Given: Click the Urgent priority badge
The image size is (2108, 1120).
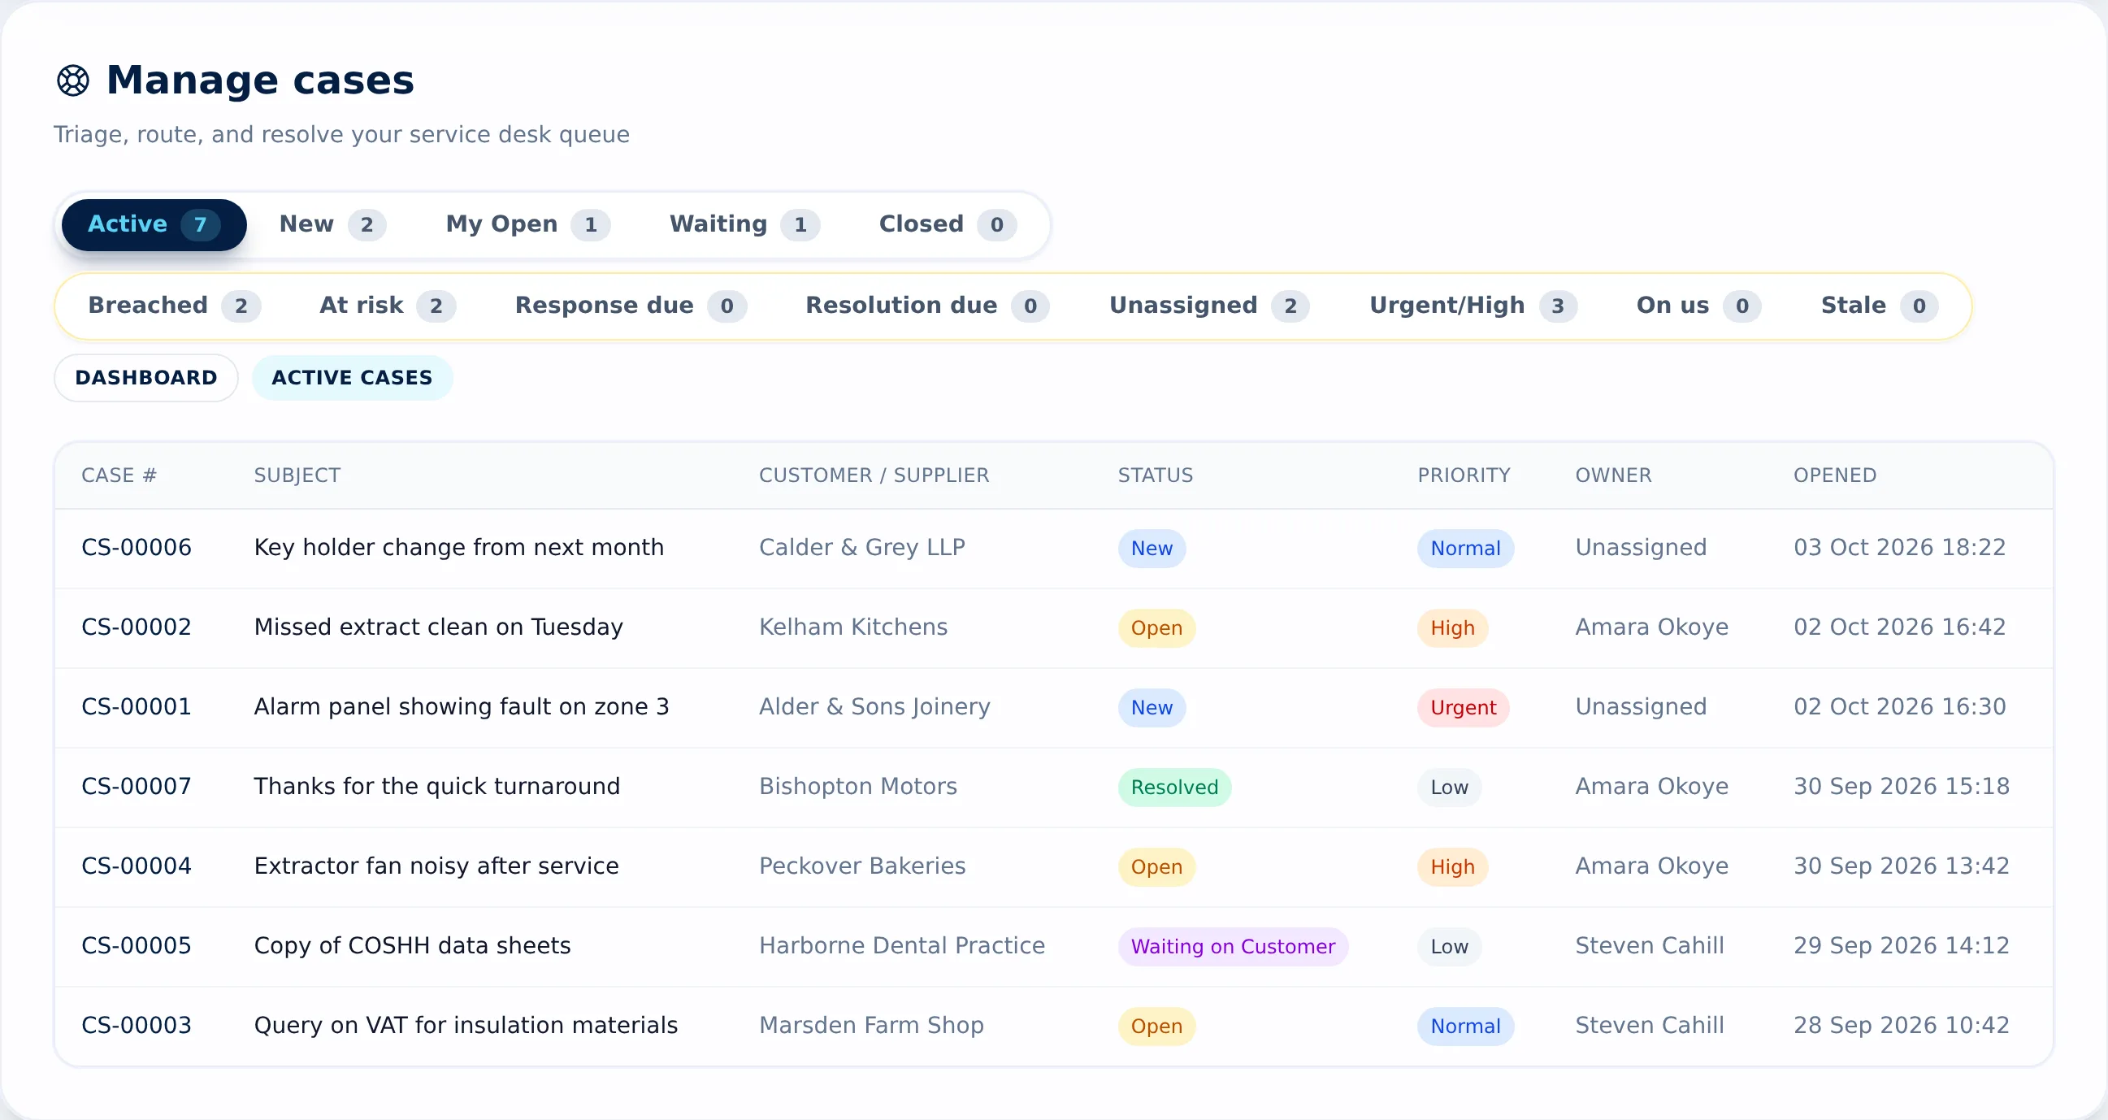Looking at the screenshot, I should [1463, 707].
